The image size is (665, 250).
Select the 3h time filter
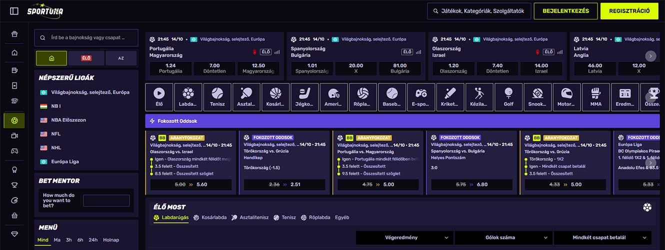tap(69, 240)
